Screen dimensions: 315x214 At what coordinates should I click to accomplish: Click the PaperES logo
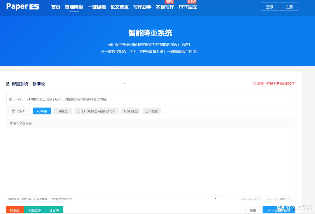click(23, 6)
